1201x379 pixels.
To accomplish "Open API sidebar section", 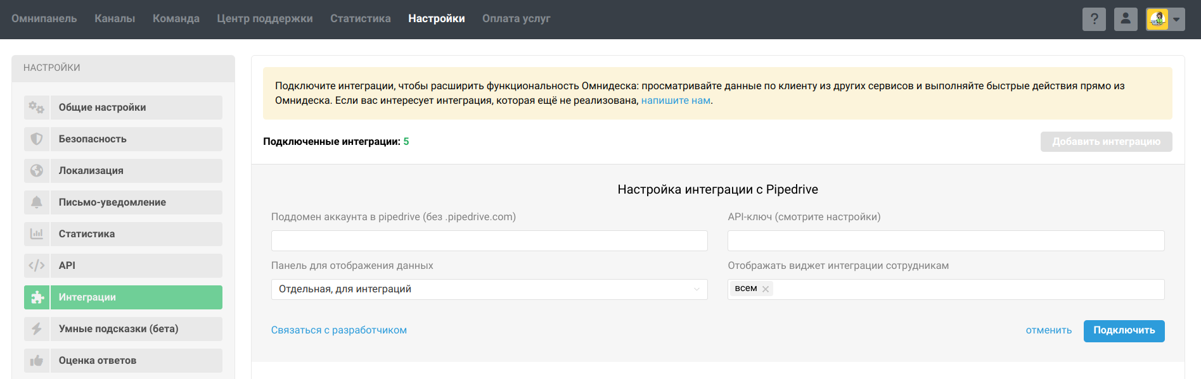I will tap(123, 266).
